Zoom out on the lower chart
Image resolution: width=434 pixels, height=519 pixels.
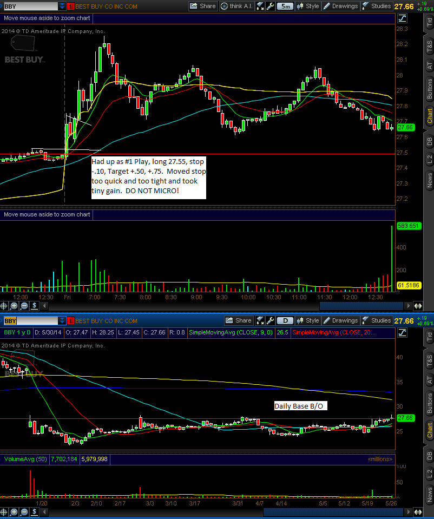click(x=24, y=512)
